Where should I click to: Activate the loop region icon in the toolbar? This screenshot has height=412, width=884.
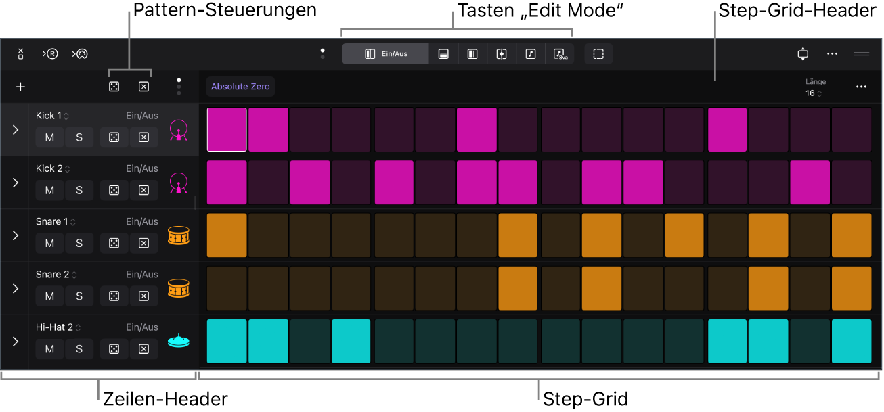[598, 53]
